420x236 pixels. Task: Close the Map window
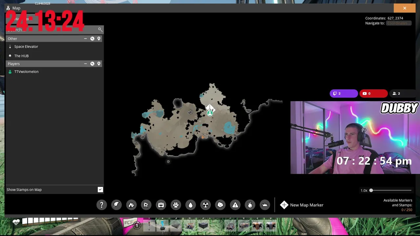pos(405,8)
